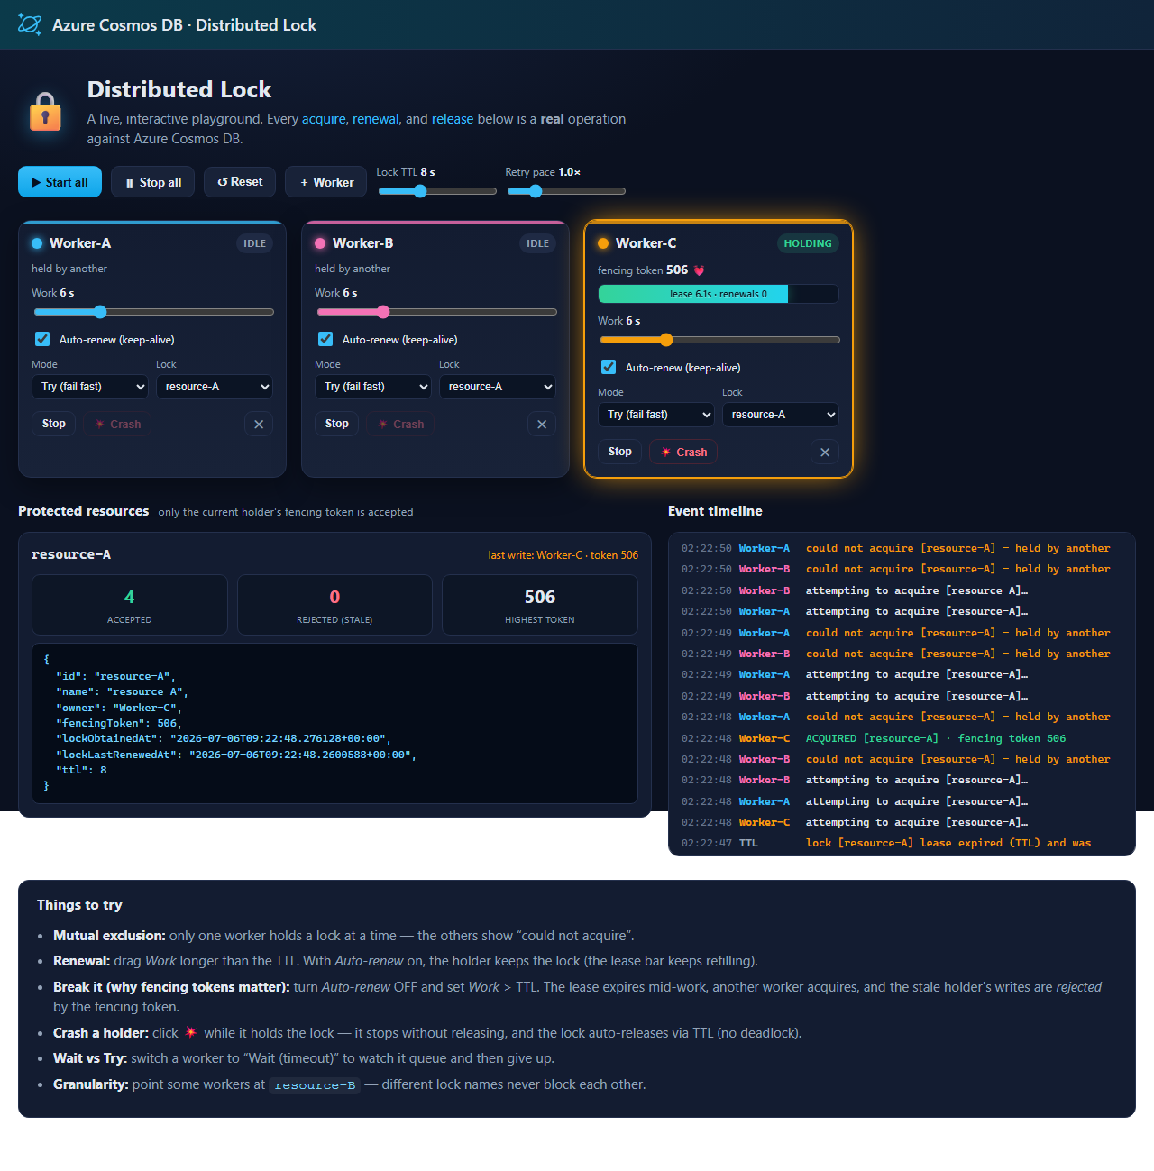
Task: Toggle Auto-renew checkbox for Worker-B
Action: click(x=325, y=339)
